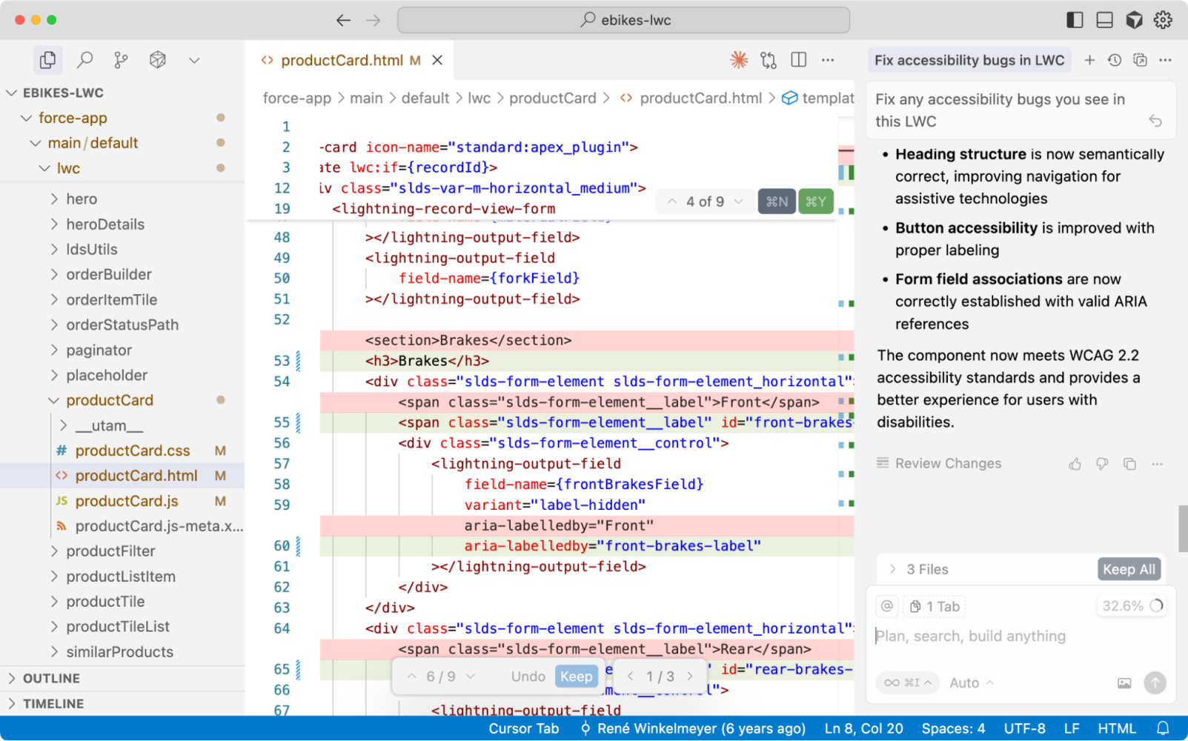The image size is (1188, 741).
Task: Click the 'Plan, search, build anything' input field
Action: pos(971,636)
